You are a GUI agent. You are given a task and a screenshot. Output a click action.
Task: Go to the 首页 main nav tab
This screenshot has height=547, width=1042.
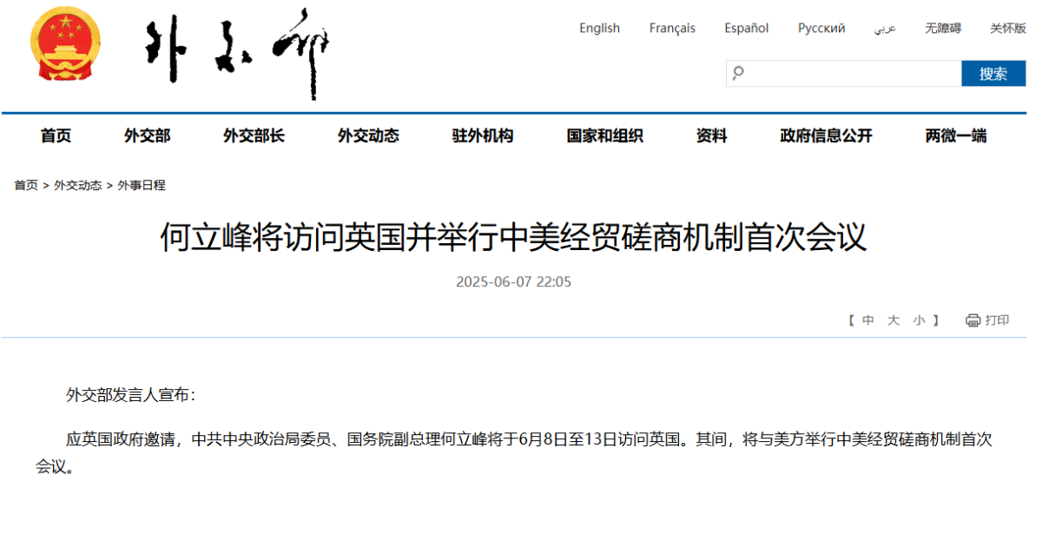coord(56,135)
